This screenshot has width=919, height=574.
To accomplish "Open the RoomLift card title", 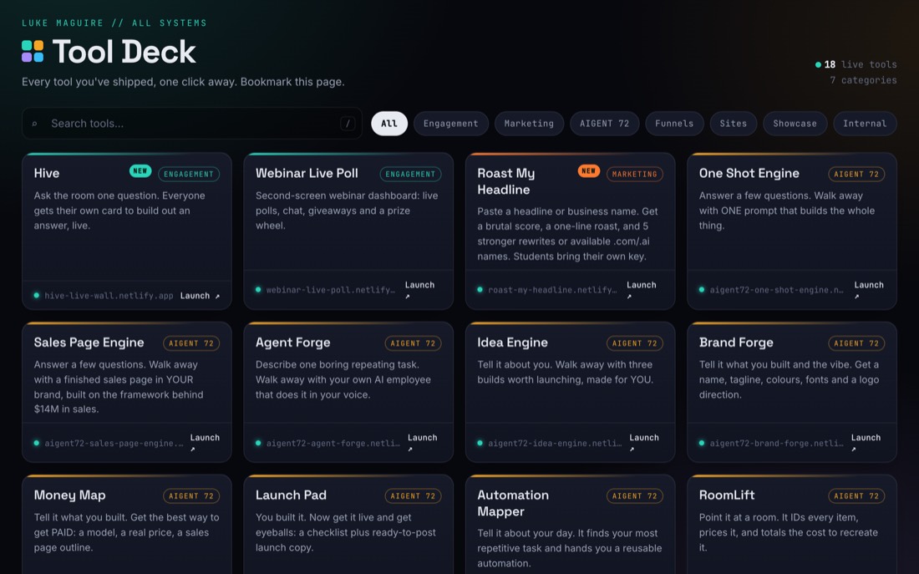I will (727, 495).
